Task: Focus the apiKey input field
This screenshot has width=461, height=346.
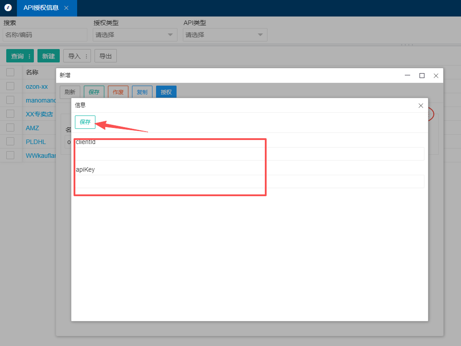Action: tap(250, 181)
